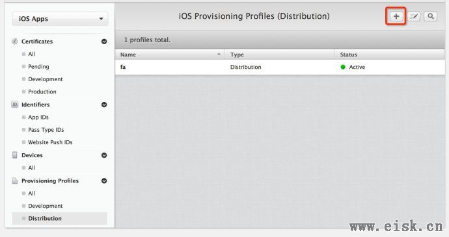The height and width of the screenshot is (237, 449).
Task: Select Pending under Certificates
Action: [x=38, y=67]
